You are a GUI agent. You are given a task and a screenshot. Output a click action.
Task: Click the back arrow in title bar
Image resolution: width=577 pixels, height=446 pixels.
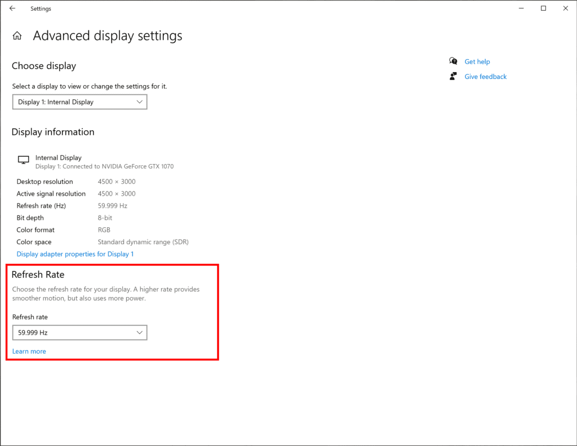[12, 8]
